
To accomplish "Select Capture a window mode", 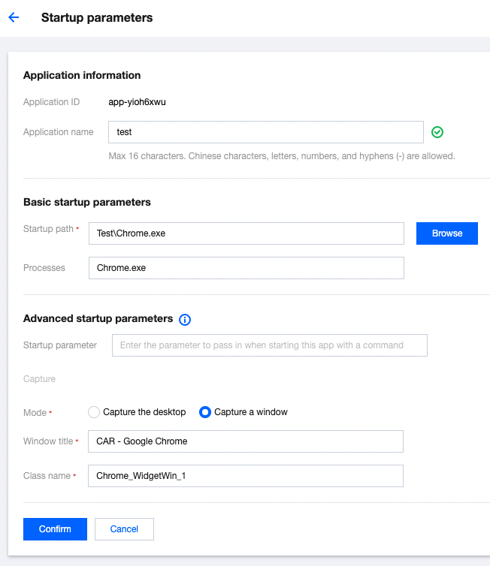I will coord(204,412).
